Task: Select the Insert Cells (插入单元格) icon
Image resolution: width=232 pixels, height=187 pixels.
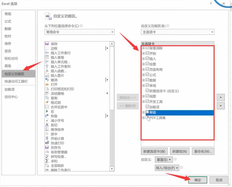Action: click(47, 62)
